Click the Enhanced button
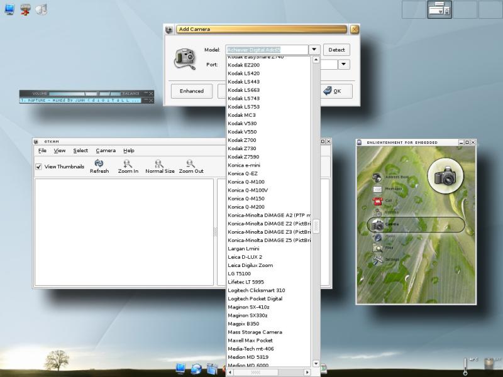The height and width of the screenshot is (377, 503). [192, 91]
